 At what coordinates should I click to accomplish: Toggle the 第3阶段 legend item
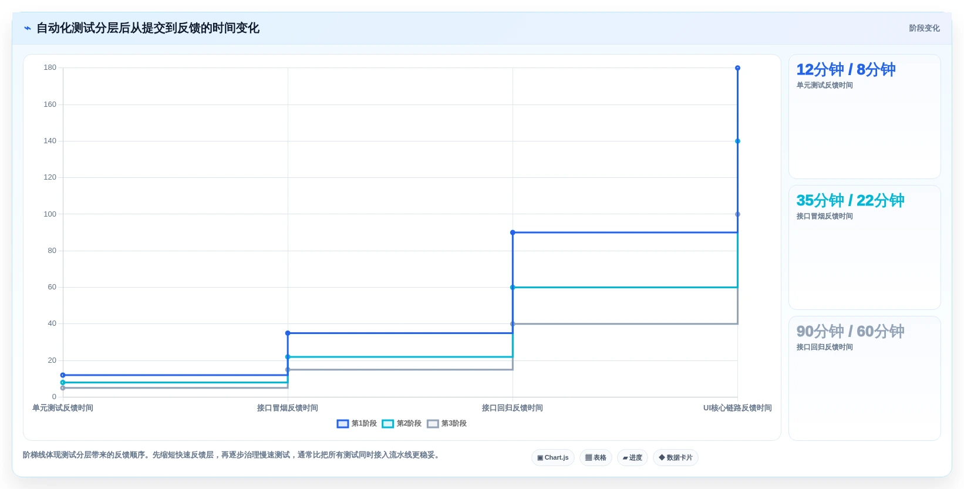click(x=447, y=423)
